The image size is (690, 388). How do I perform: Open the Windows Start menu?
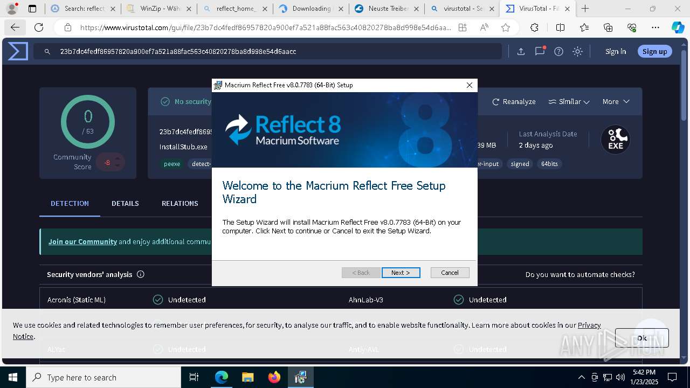(x=12, y=377)
